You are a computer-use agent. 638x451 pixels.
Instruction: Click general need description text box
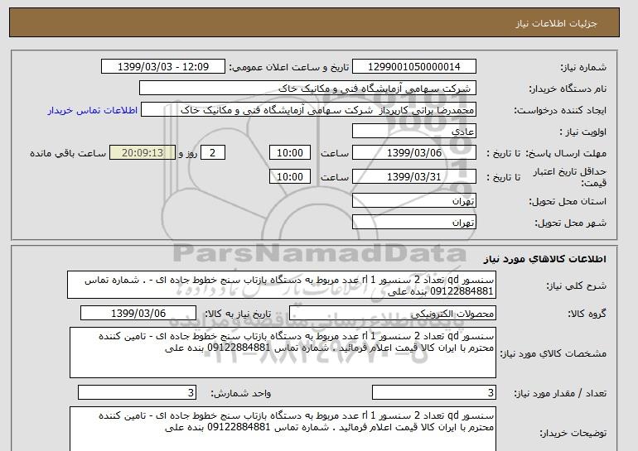(282, 285)
